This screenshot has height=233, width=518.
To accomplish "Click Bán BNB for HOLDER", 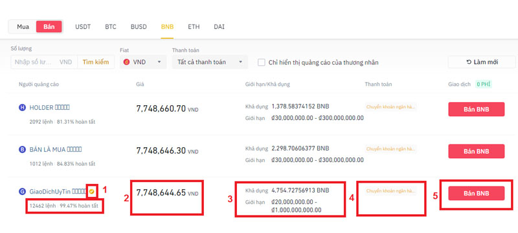I will (476, 109).
